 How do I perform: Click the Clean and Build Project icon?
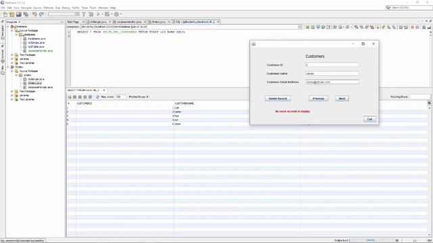pyautogui.click(x=91, y=14)
